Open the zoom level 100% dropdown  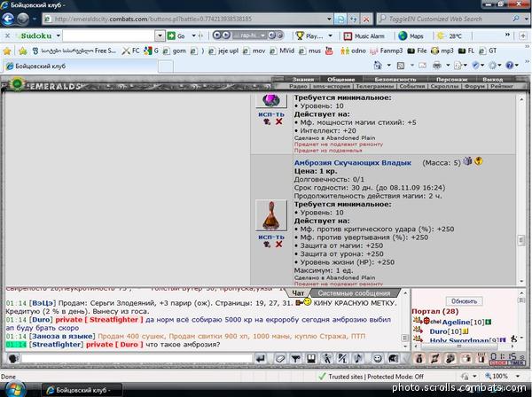[518, 377]
